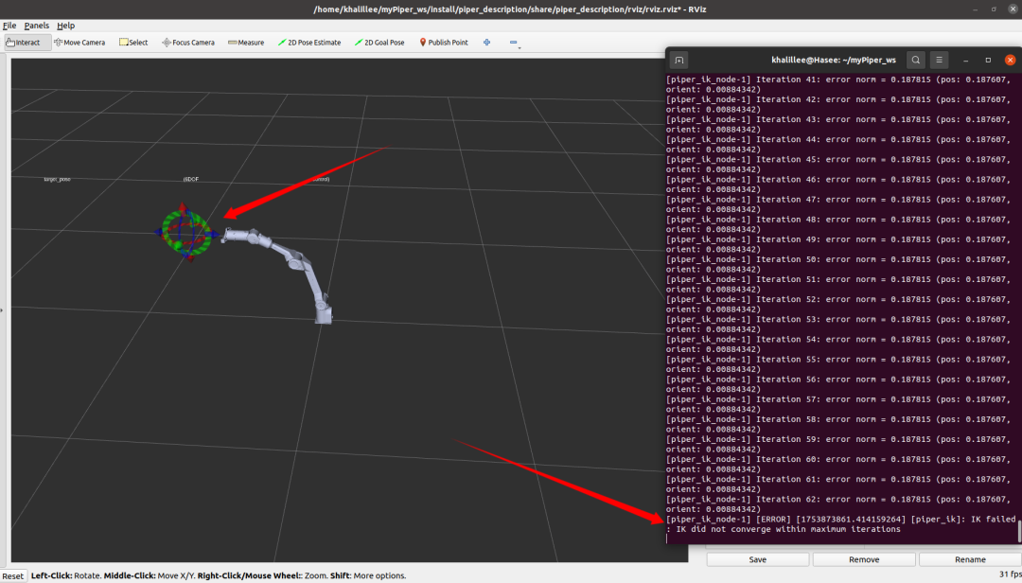This screenshot has height=583, width=1022.
Task: Open the minus remove-tool dropdown
Action: tap(515, 43)
